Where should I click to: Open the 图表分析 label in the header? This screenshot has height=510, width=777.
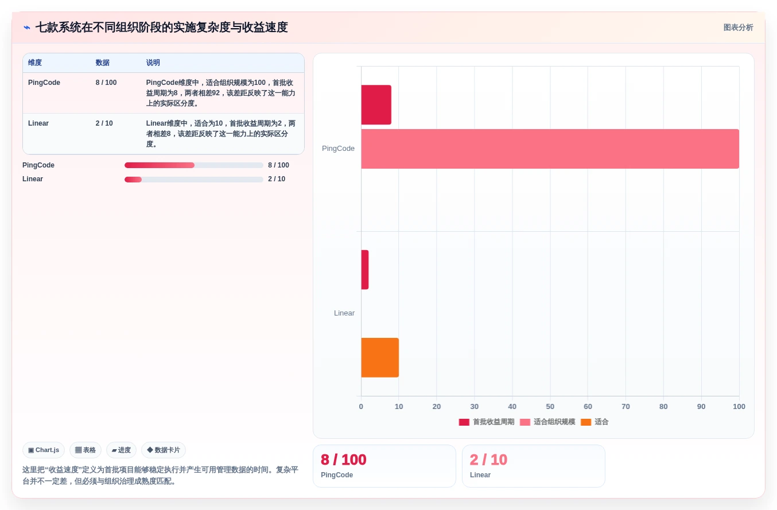click(x=738, y=28)
